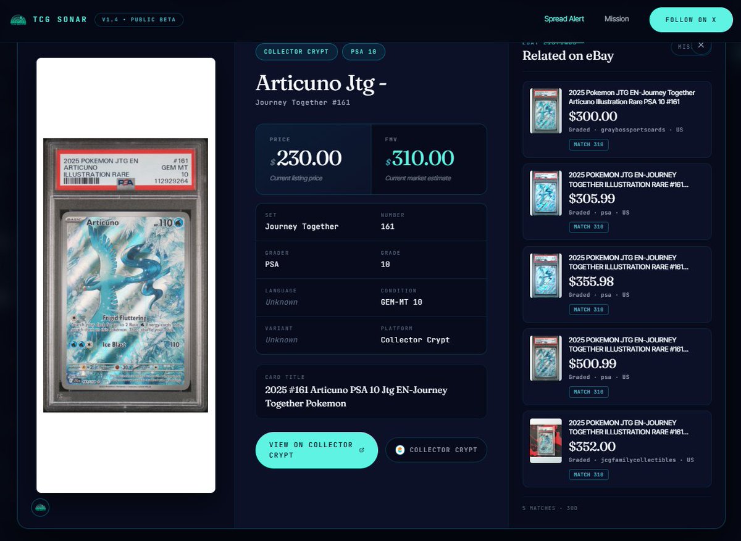Screen dimensions: 741x541
Task: Click the Related on eBay heading
Action: click(568, 56)
